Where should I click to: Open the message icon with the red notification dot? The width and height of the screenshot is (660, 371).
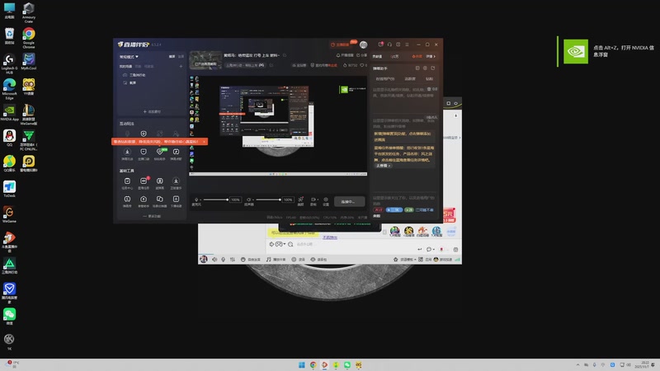tap(380, 45)
